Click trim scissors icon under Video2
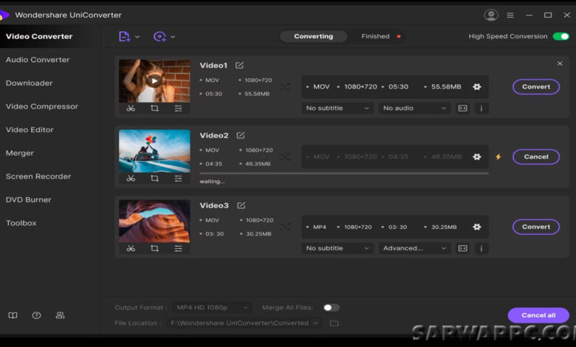 131,179
